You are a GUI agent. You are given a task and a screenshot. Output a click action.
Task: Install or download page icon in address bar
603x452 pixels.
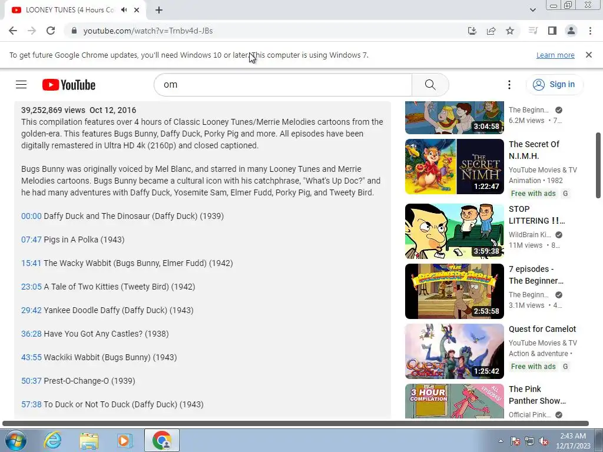click(472, 31)
